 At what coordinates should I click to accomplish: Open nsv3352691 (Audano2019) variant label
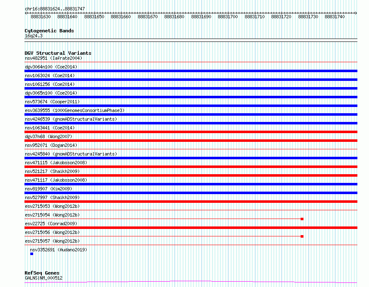coord(58,250)
